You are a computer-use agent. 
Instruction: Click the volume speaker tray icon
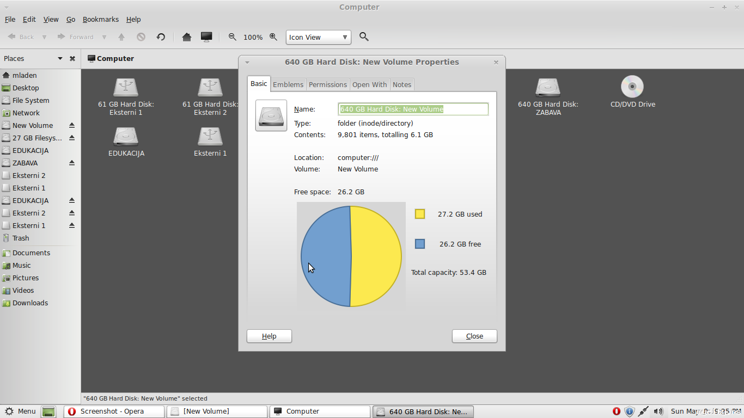(658, 411)
